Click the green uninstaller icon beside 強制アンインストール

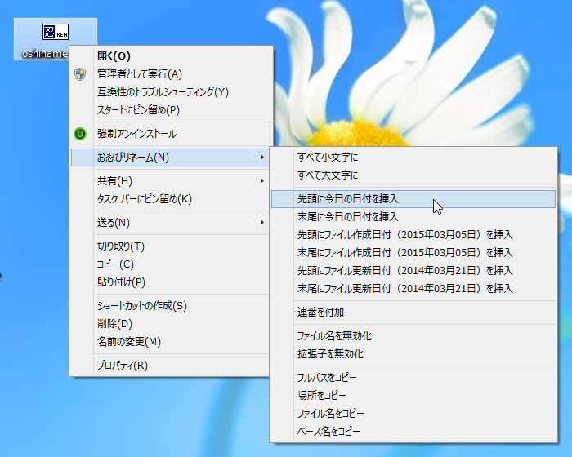coord(80,134)
